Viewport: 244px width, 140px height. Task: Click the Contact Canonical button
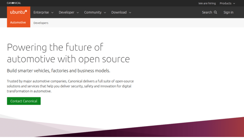24,101
